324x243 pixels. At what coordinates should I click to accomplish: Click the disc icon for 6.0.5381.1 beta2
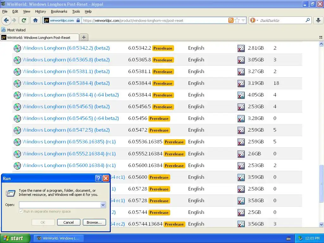tap(17, 72)
